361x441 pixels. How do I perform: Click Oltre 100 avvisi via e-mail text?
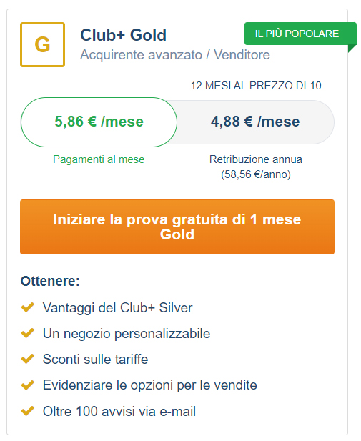tap(119, 412)
